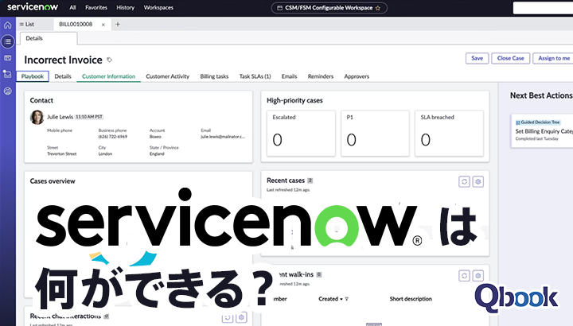
Task: Switch to the Customer Activity tab
Action: click(167, 76)
